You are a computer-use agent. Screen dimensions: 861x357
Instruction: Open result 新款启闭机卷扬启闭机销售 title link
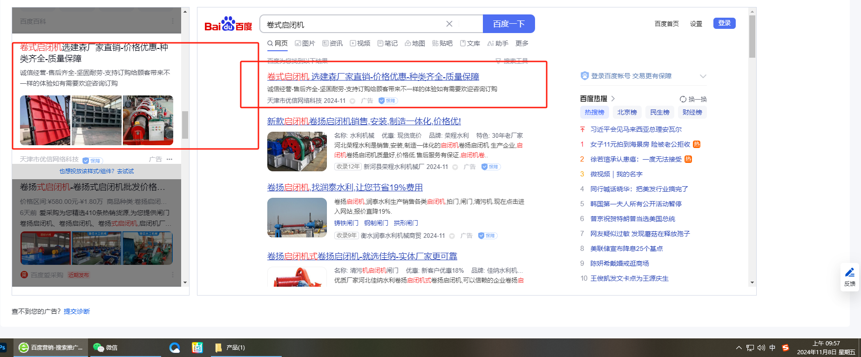[x=364, y=121]
